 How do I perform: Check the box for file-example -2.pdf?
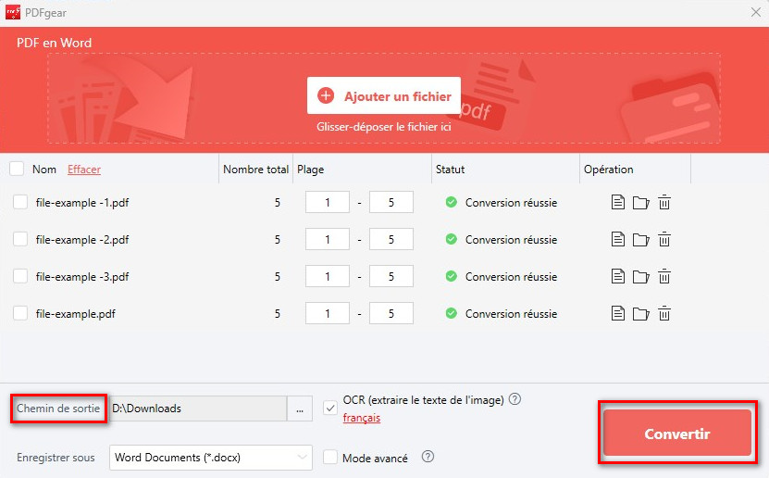pos(20,240)
